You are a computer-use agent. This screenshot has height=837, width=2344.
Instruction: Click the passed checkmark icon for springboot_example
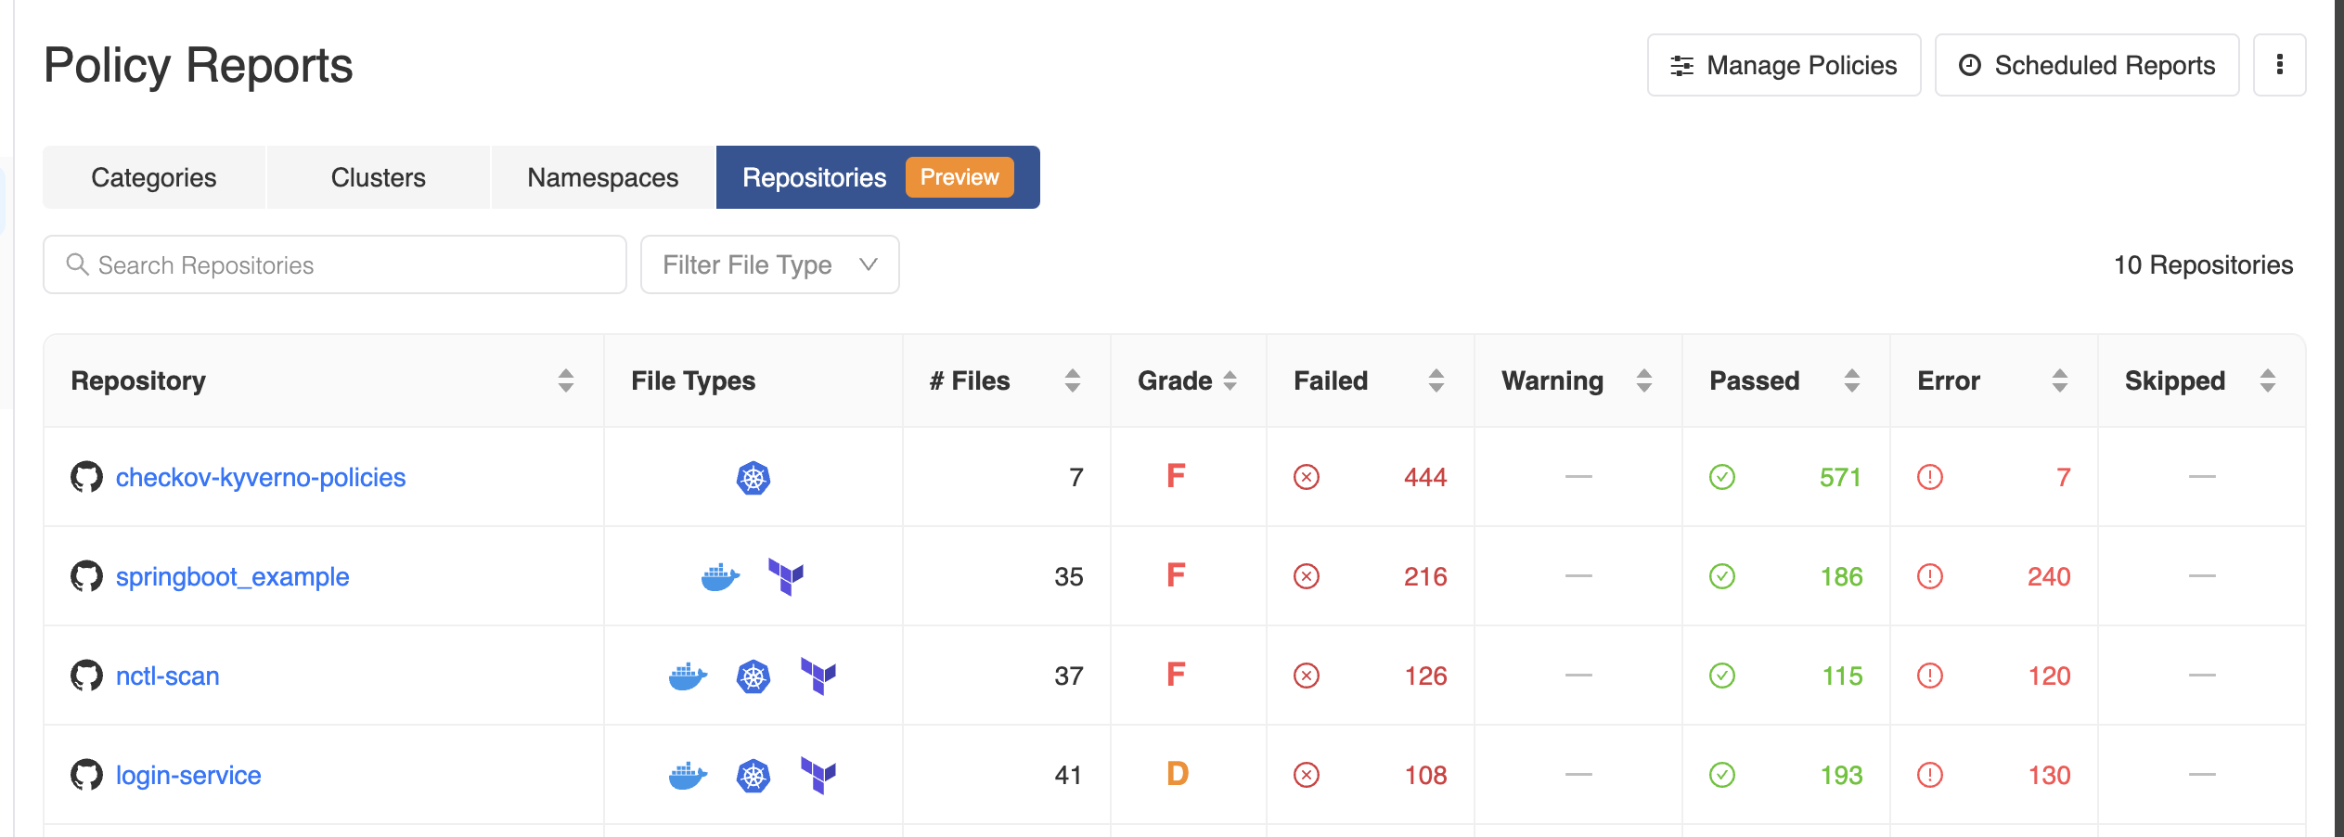[1722, 576]
